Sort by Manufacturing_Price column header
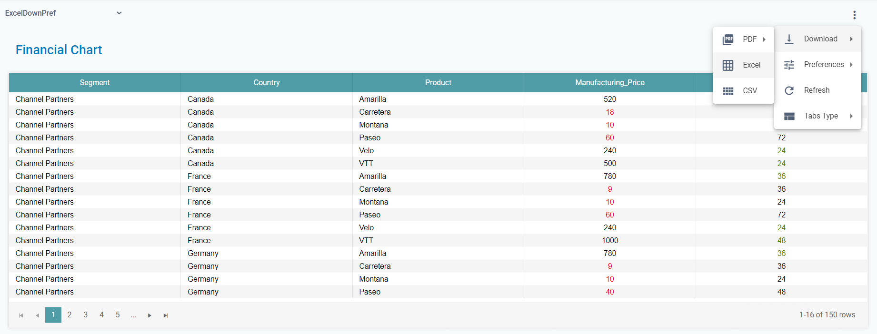The height and width of the screenshot is (334, 877). [609, 83]
